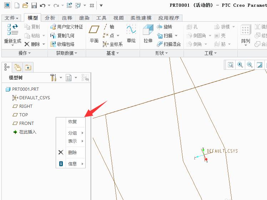Switch to the 应用程序 applications tab
Viewport: 267px width, 200px height.
point(168,18)
